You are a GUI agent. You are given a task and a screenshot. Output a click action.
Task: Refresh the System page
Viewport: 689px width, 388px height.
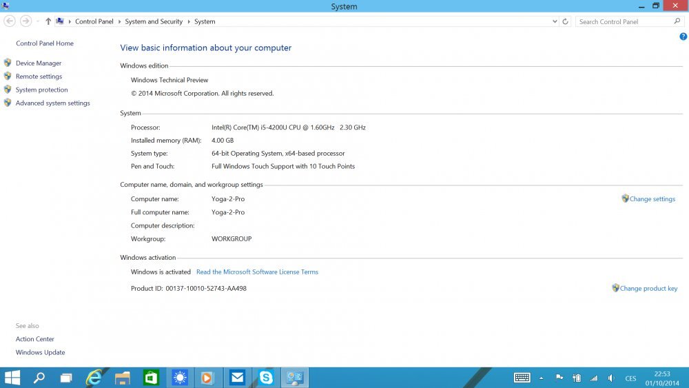pos(566,21)
